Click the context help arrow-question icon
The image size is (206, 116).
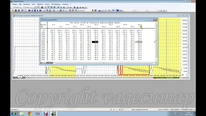click(96, 11)
